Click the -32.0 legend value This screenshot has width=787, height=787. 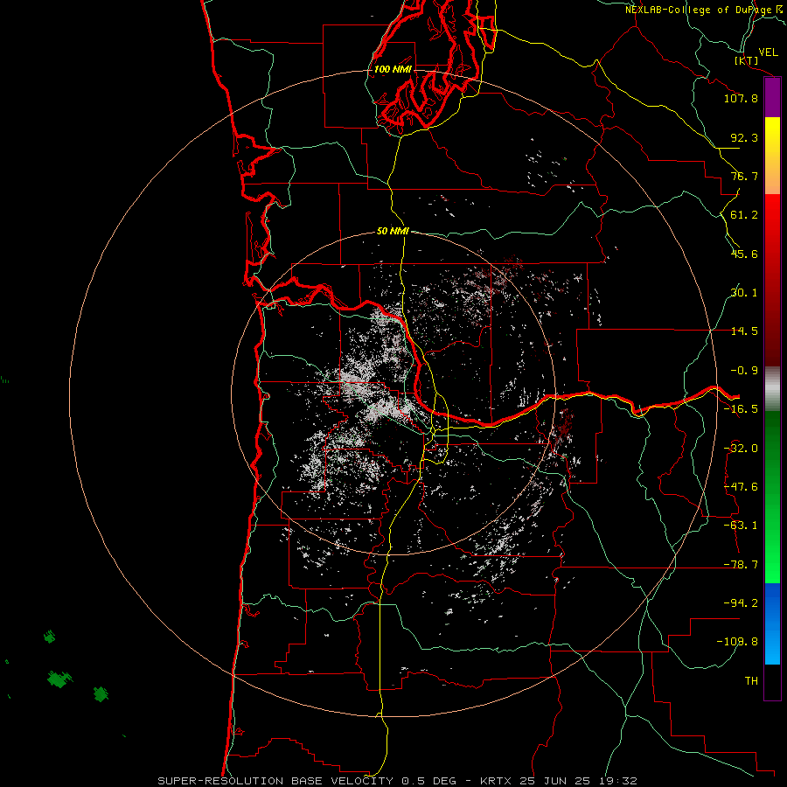(x=741, y=449)
